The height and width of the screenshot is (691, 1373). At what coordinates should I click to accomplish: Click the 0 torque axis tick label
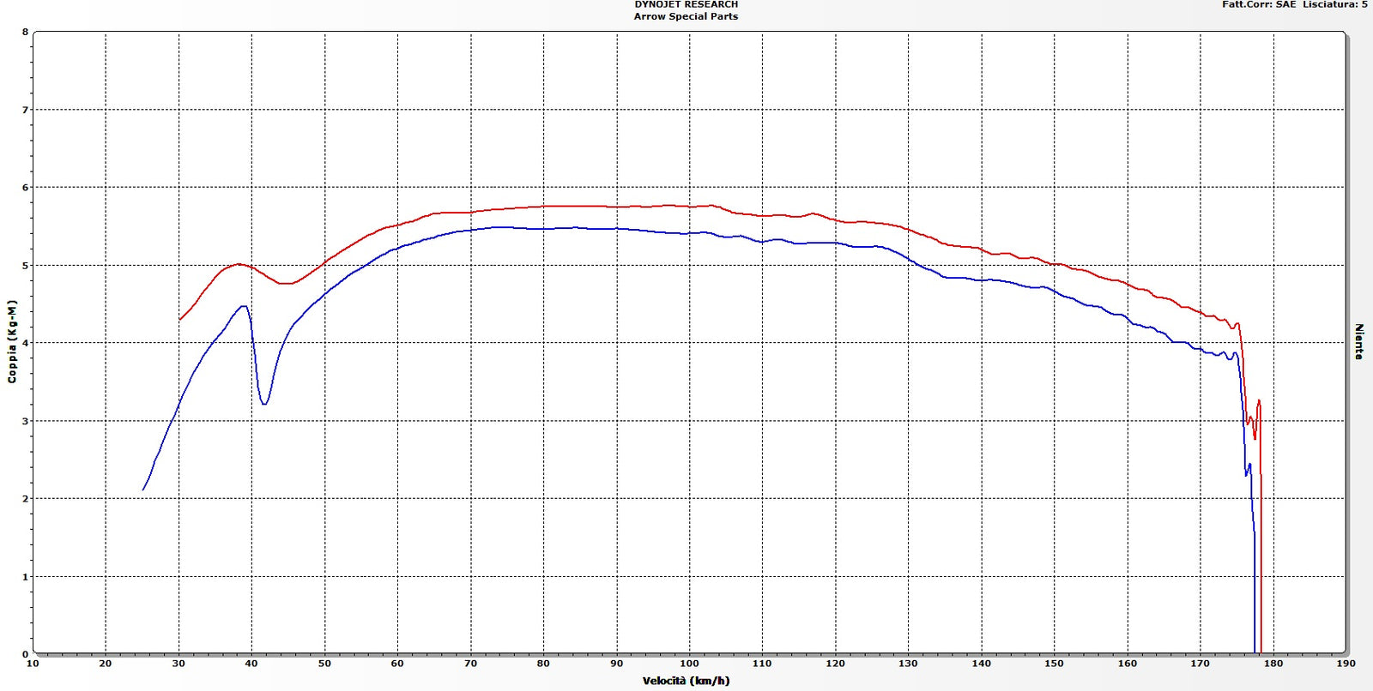coord(25,654)
